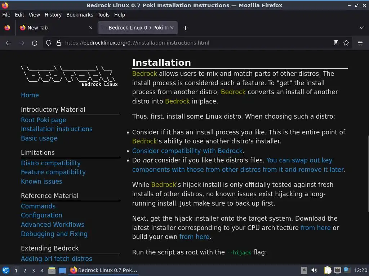Open the Commands reference link
This screenshot has height=276, width=369.
[x=38, y=206]
